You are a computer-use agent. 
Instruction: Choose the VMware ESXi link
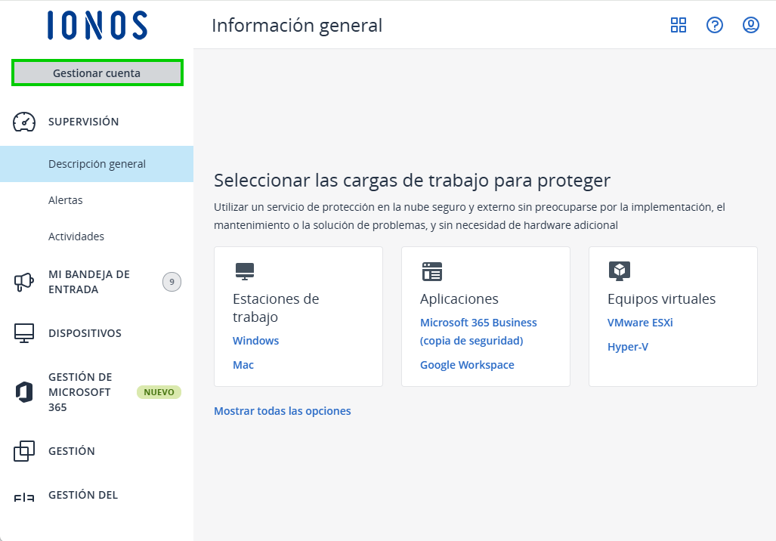[x=640, y=323]
